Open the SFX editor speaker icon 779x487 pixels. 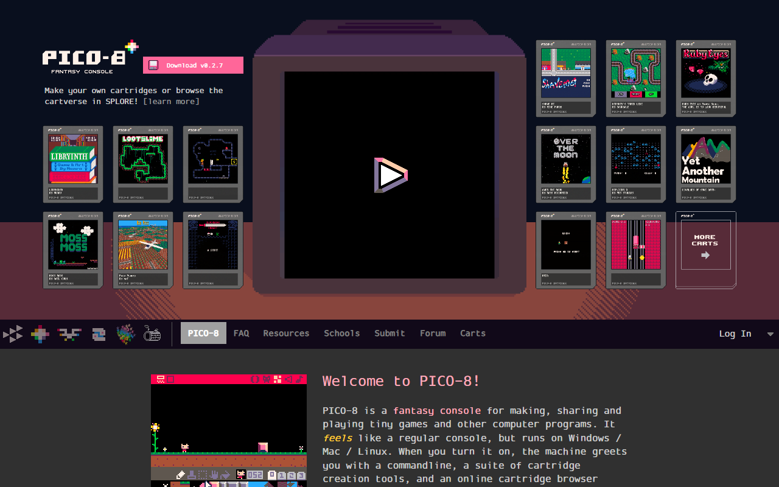[288, 379]
